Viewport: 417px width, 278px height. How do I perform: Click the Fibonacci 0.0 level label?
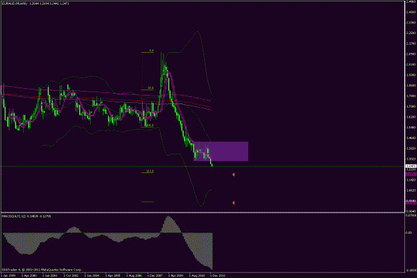pyautogui.click(x=151, y=50)
